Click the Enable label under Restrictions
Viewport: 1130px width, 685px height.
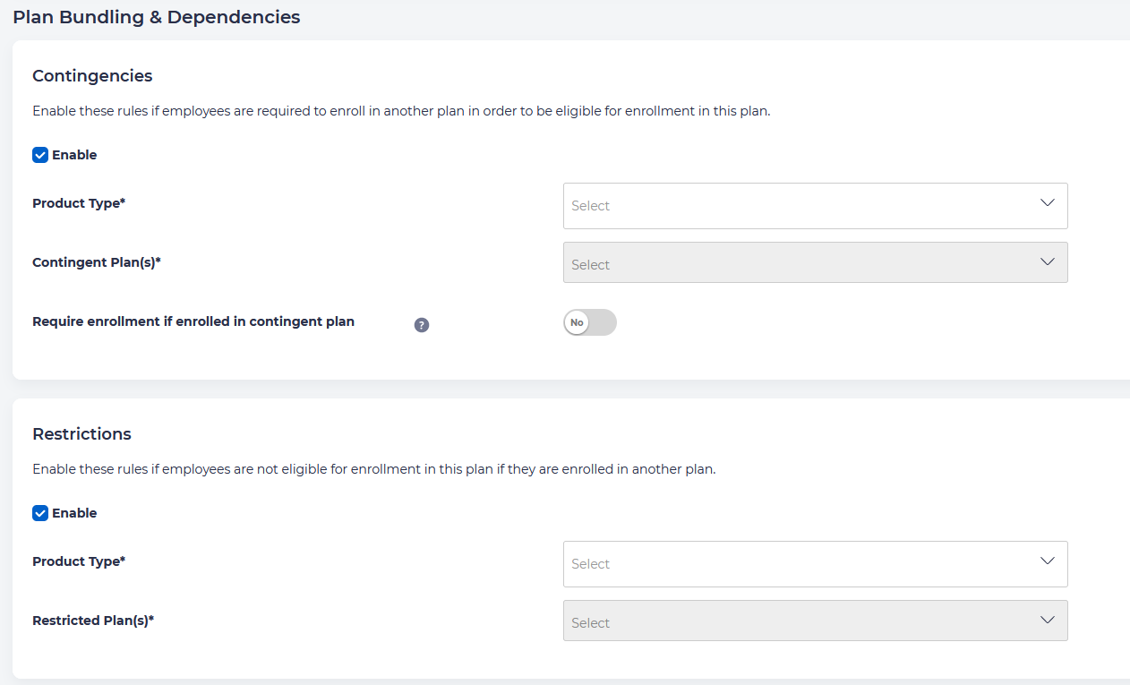click(x=74, y=513)
